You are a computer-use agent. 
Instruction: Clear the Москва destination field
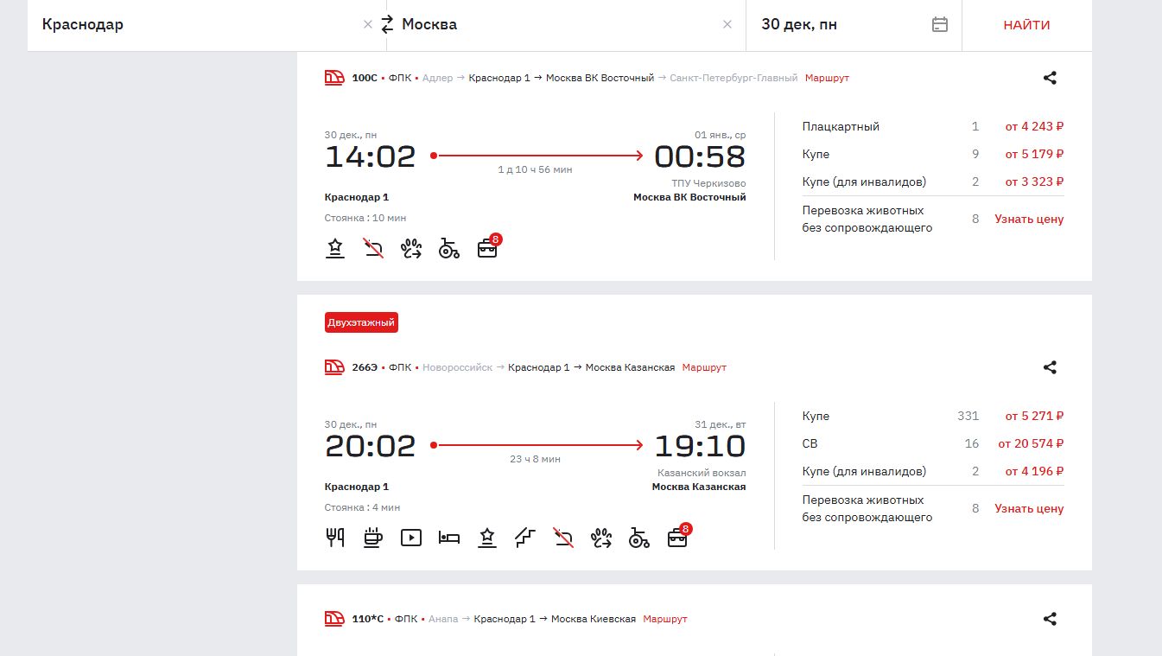[x=727, y=24]
